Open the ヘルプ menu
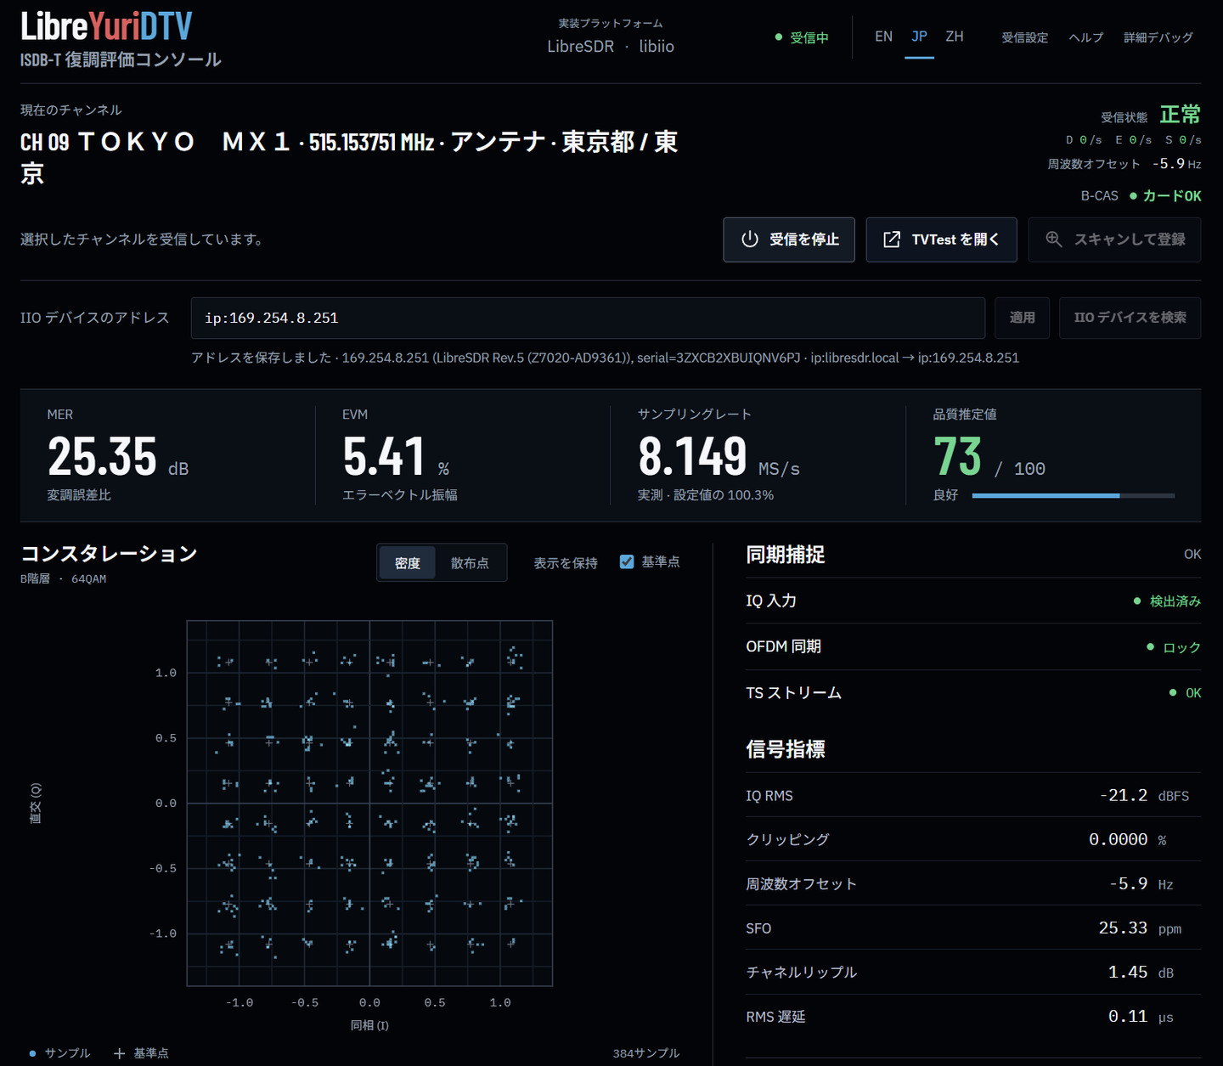 point(1086,37)
